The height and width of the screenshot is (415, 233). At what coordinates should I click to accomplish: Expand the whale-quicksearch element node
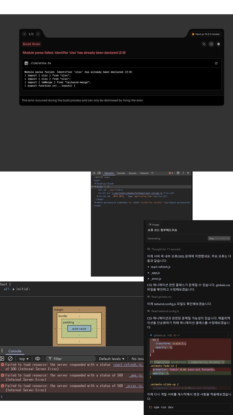95,202
